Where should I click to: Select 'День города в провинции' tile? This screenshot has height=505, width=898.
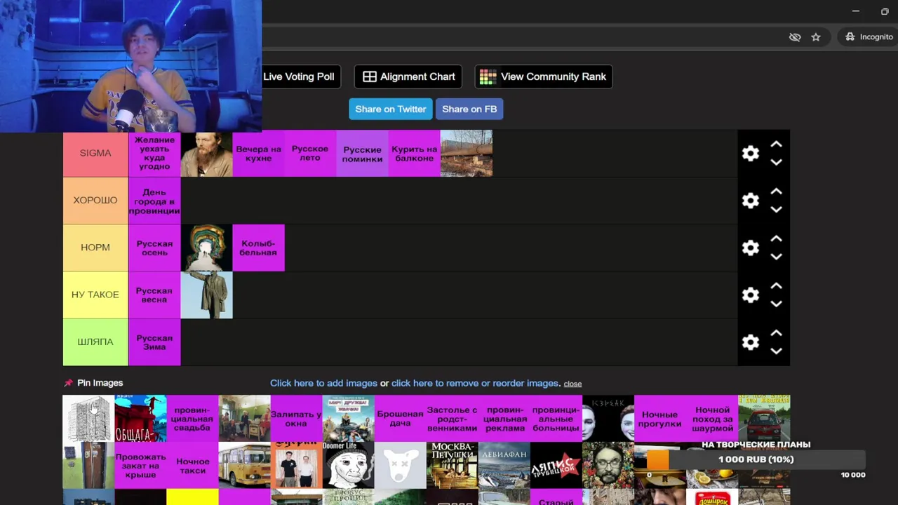[154, 201]
